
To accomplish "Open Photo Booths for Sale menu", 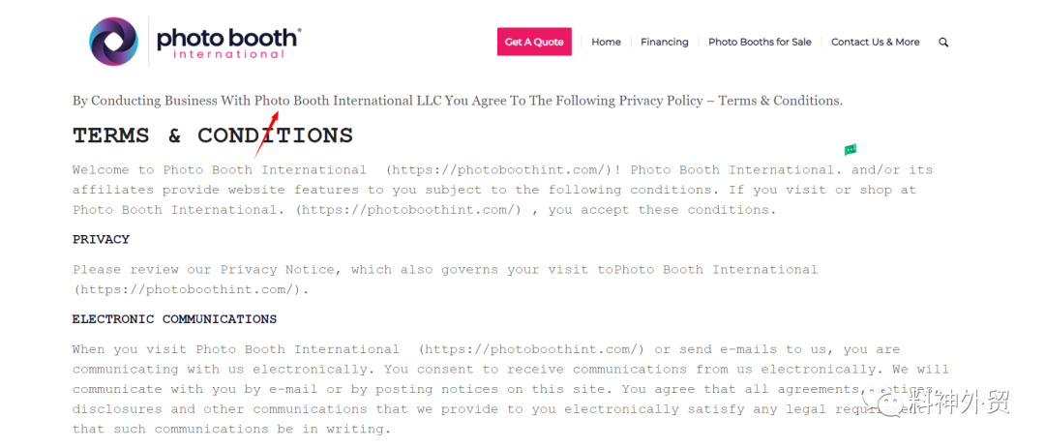I will [x=760, y=43].
